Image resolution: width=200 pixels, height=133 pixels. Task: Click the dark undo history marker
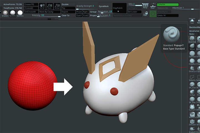tap(49, 19)
